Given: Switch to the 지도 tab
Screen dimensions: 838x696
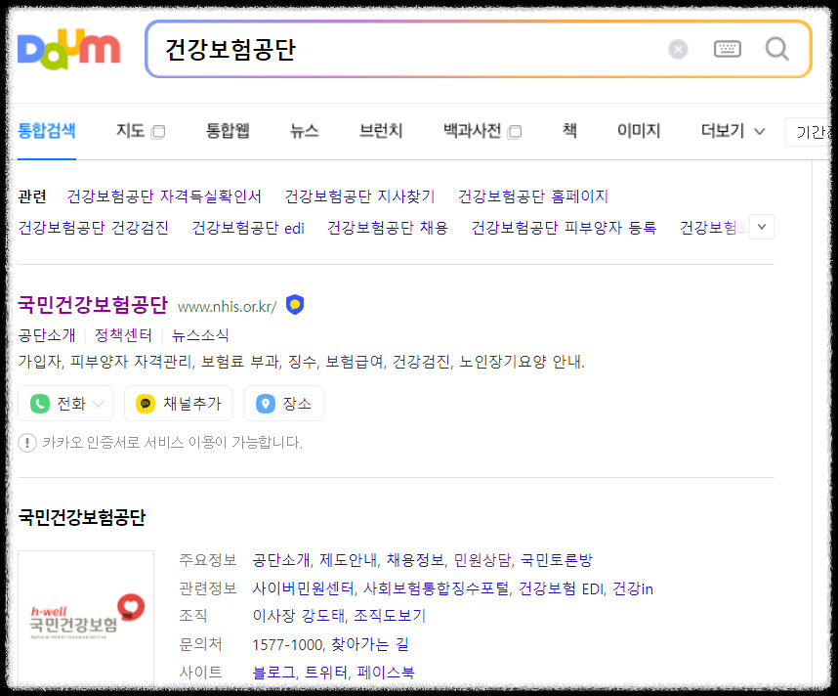Looking at the screenshot, I should (131, 131).
